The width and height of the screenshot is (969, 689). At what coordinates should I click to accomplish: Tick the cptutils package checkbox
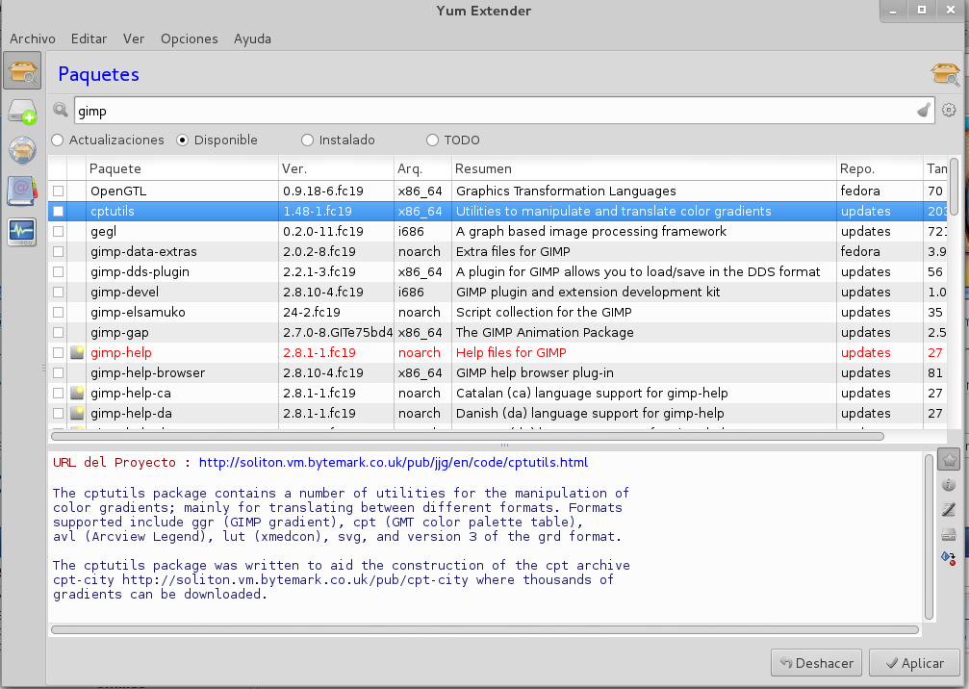pyautogui.click(x=58, y=212)
